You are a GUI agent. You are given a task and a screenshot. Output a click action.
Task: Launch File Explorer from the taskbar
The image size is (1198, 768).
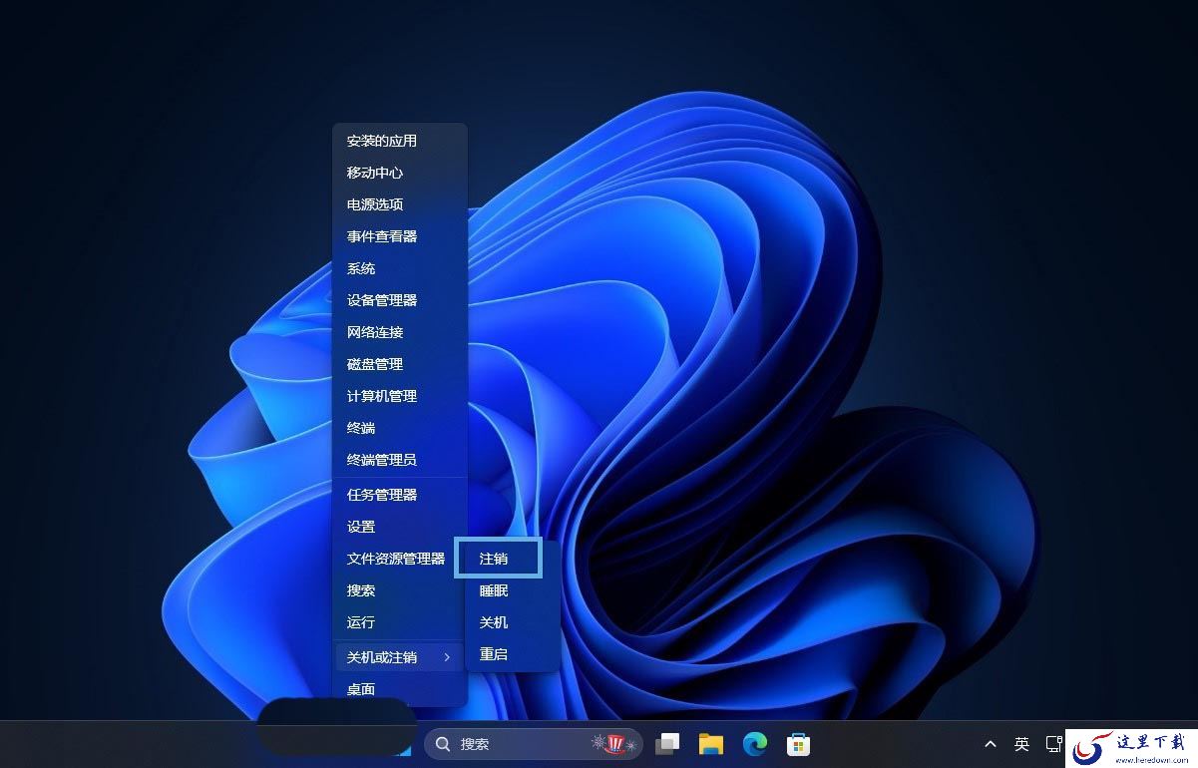711,744
